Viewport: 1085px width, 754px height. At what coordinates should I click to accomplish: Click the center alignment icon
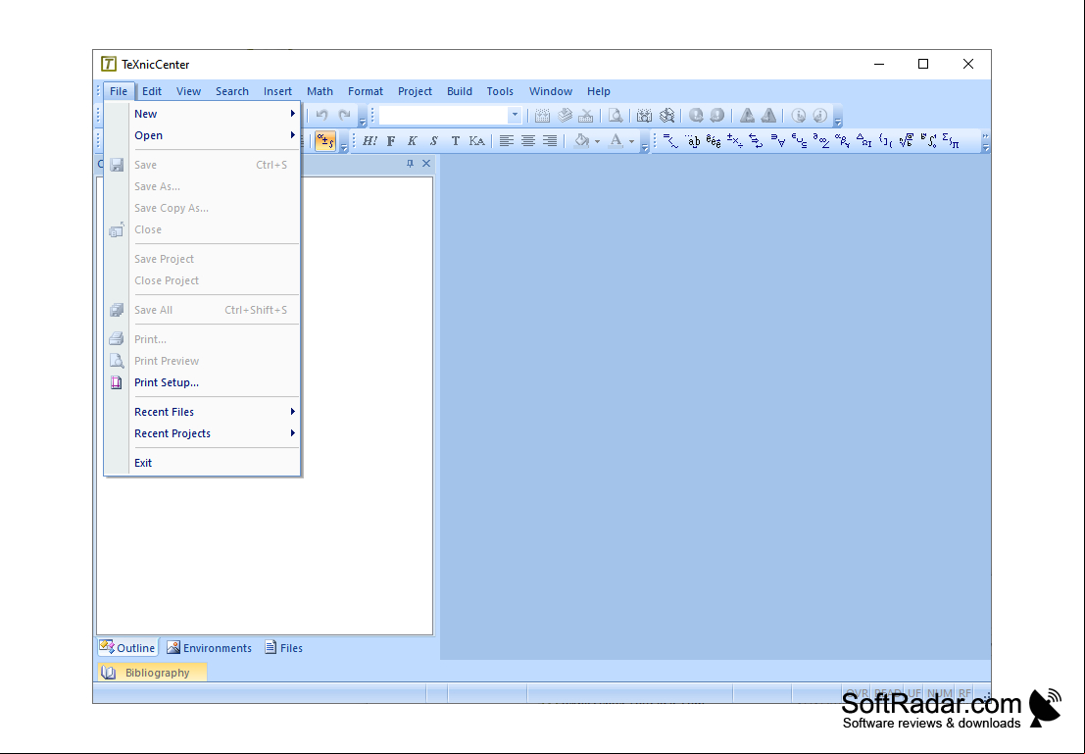(528, 141)
